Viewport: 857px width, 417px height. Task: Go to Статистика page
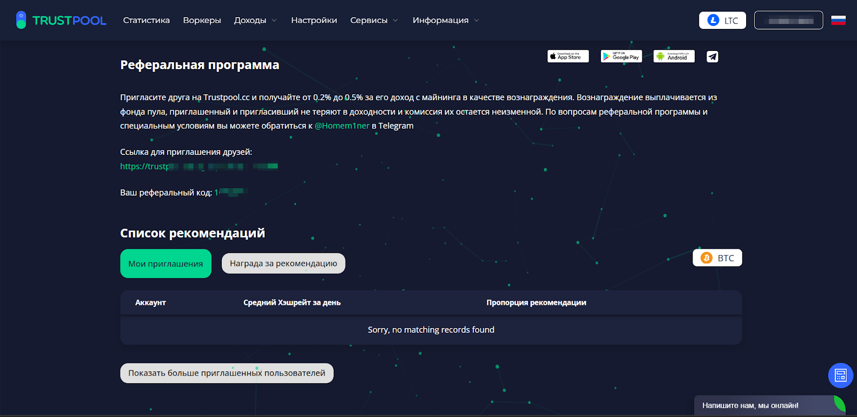(x=146, y=20)
